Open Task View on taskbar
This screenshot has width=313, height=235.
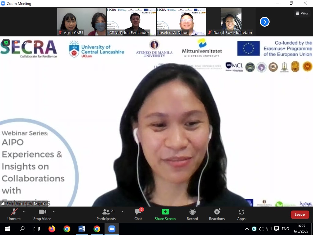click(37, 229)
